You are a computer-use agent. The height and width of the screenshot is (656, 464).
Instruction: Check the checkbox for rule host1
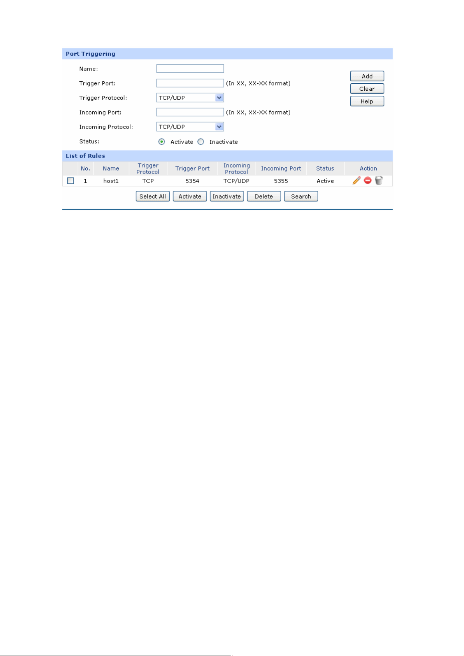click(71, 181)
